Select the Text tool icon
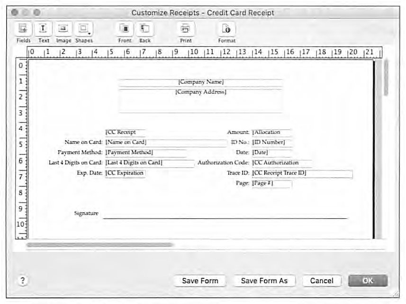Screen dimensions: 406x304 (43, 28)
